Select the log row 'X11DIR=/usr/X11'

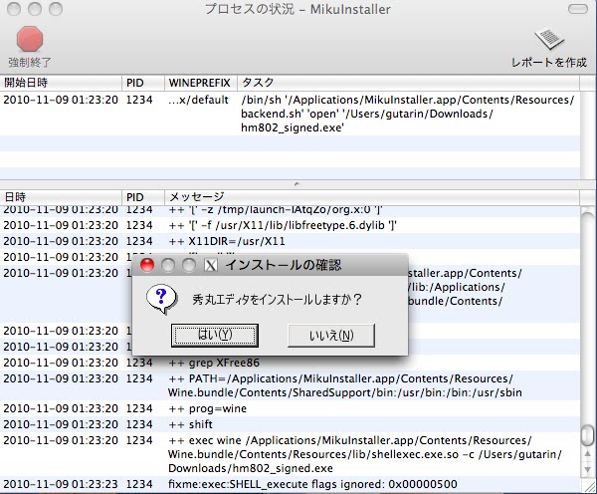tap(290, 241)
